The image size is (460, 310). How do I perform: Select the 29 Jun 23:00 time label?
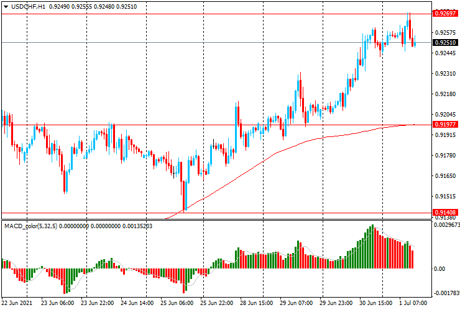point(336,303)
